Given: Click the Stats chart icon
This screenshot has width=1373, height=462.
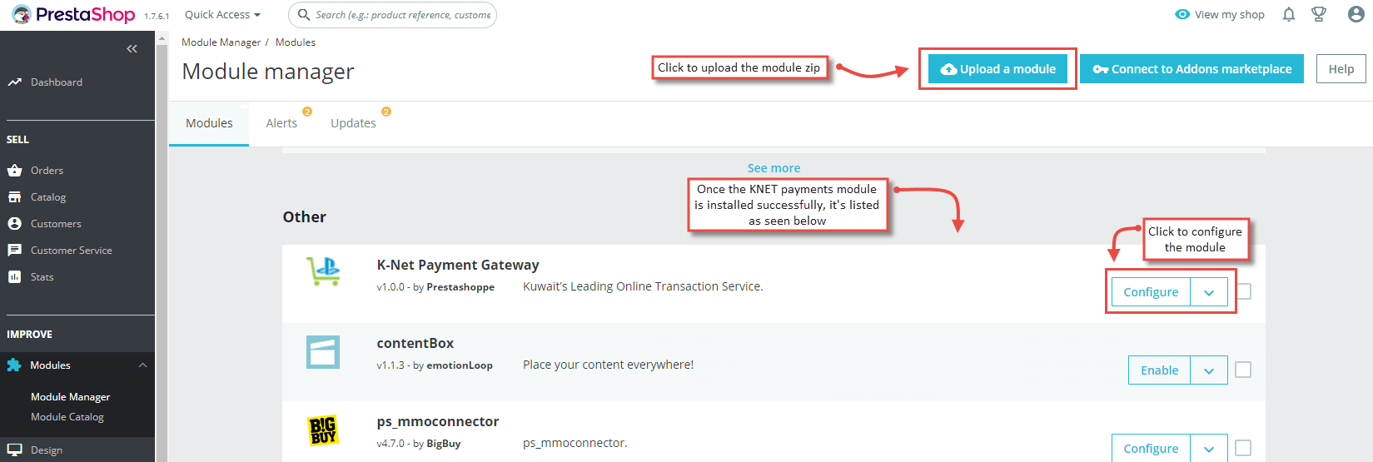Looking at the screenshot, I should coord(14,277).
